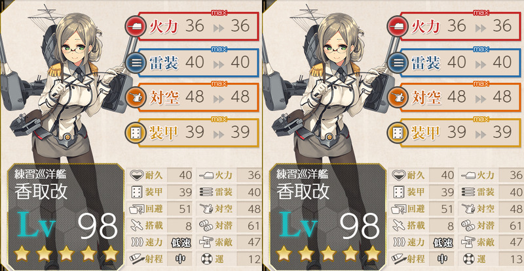
Task: Select the yellow armor plate icon in right card
Action: coord(398,133)
